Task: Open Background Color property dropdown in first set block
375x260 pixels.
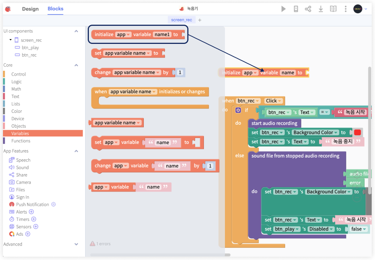Action: point(316,132)
